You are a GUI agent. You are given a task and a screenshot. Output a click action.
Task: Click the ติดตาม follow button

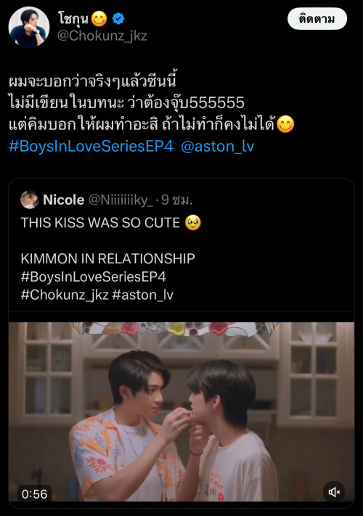pos(317,19)
